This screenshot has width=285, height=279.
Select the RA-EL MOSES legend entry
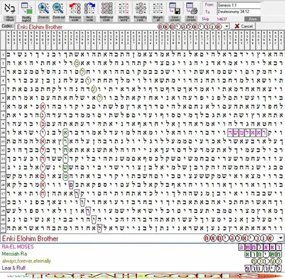(18, 247)
